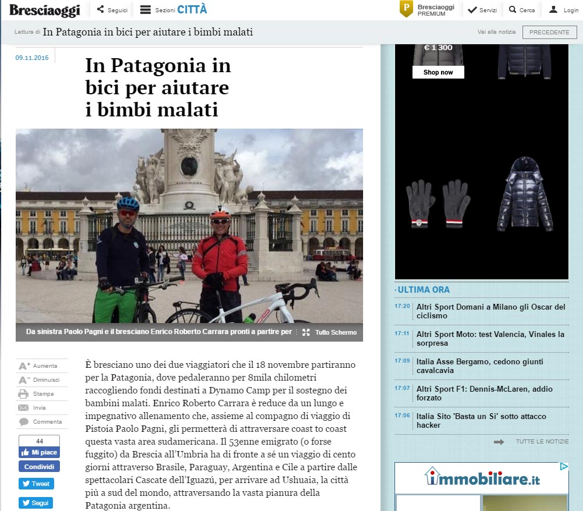
Task: Click the 17:20 timestamp
Action: tap(402, 306)
